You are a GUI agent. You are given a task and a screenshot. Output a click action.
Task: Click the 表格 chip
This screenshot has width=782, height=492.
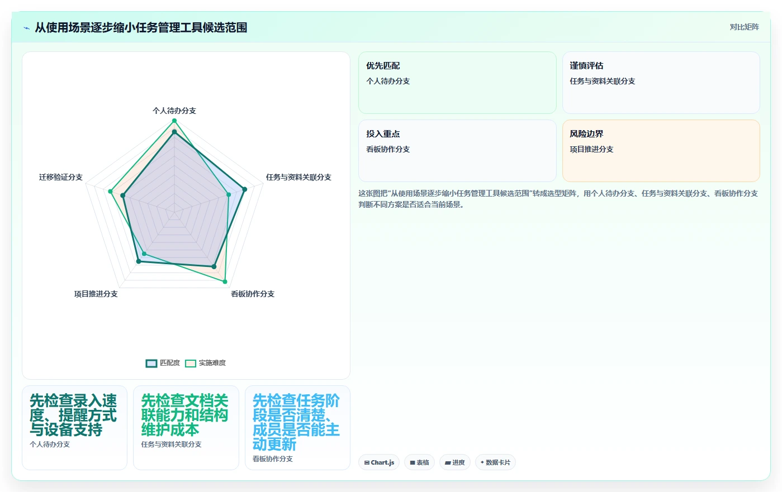419,462
